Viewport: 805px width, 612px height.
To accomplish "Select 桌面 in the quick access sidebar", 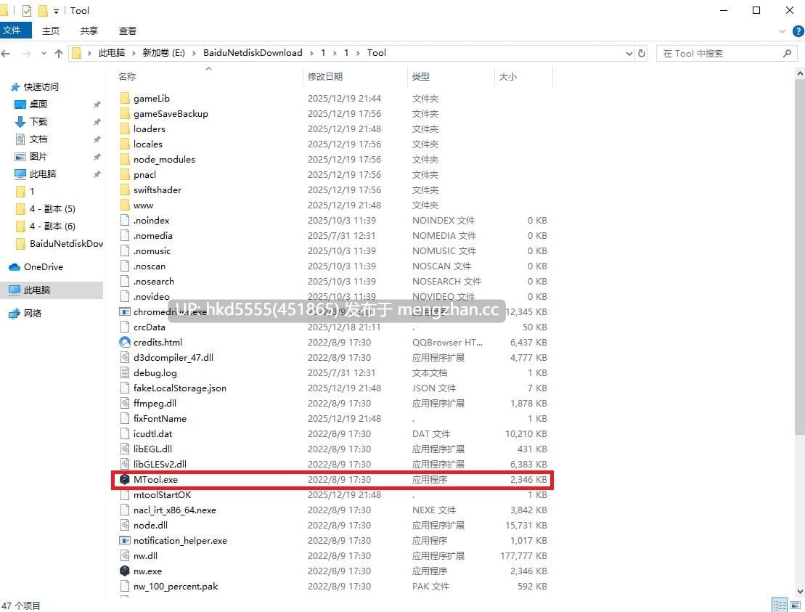I will pos(38,105).
